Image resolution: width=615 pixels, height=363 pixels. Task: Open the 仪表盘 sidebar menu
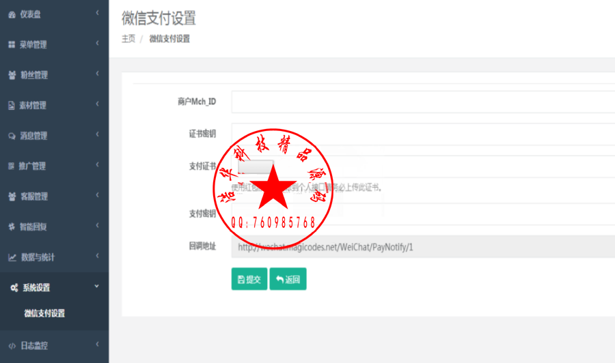click(x=54, y=14)
